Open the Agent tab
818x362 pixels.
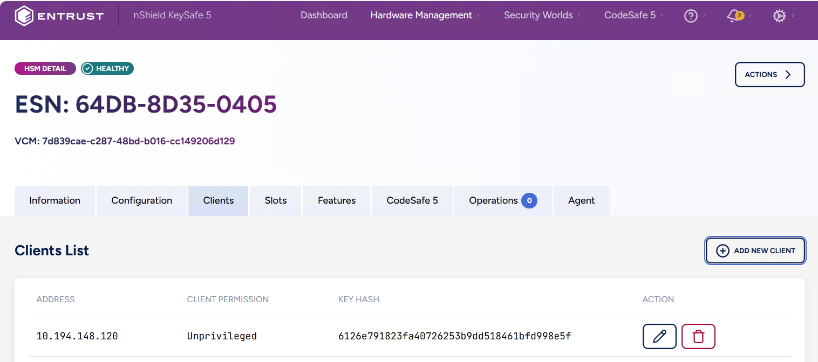581,201
